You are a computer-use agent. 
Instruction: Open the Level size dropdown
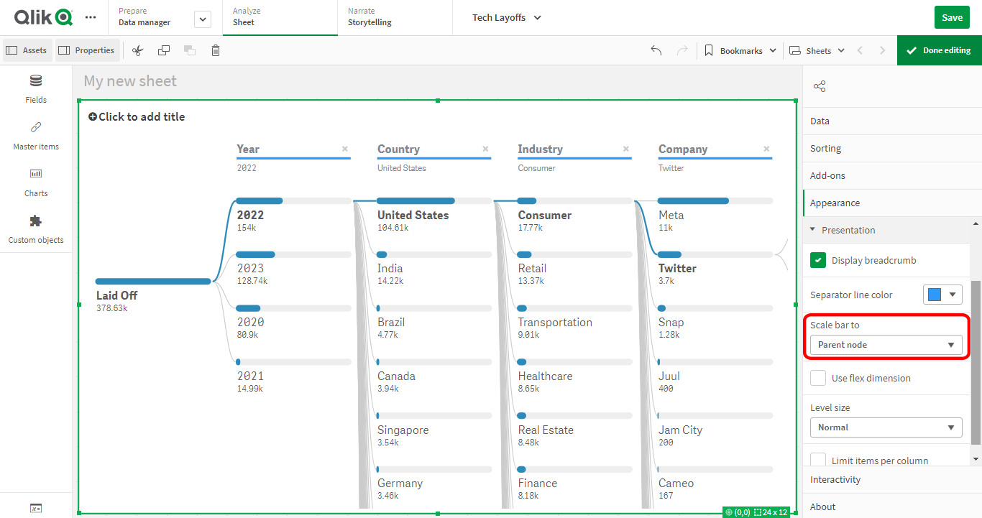pos(886,427)
